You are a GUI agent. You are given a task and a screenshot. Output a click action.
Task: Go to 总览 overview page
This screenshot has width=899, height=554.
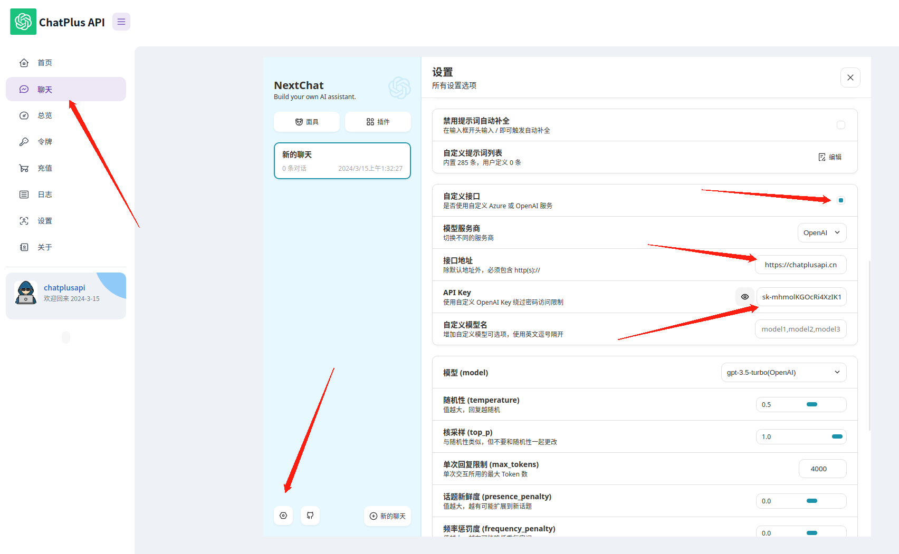click(x=66, y=115)
